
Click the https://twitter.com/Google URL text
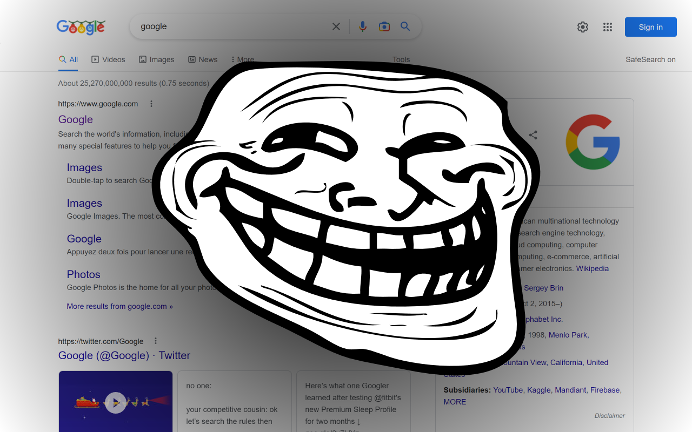(x=101, y=341)
